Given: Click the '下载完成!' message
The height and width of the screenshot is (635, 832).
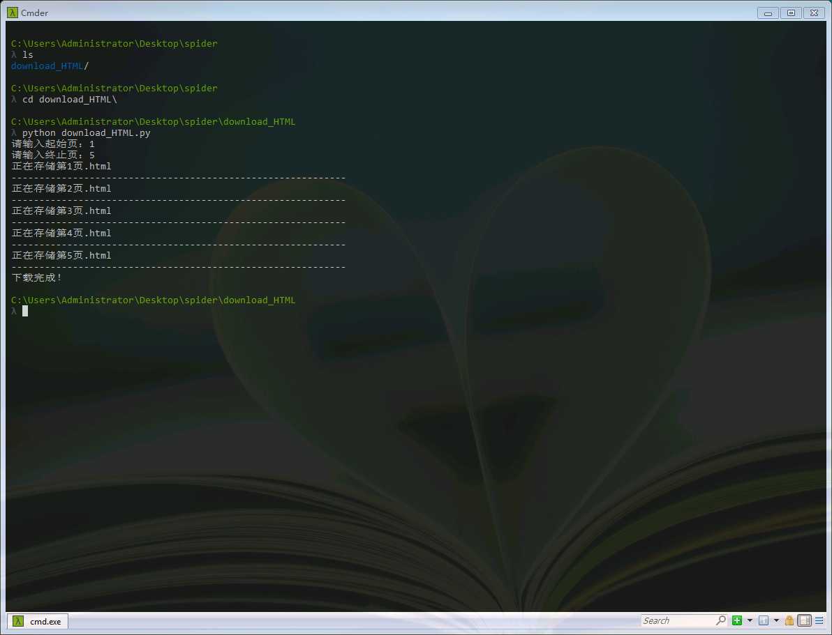Looking at the screenshot, I should click(x=36, y=277).
